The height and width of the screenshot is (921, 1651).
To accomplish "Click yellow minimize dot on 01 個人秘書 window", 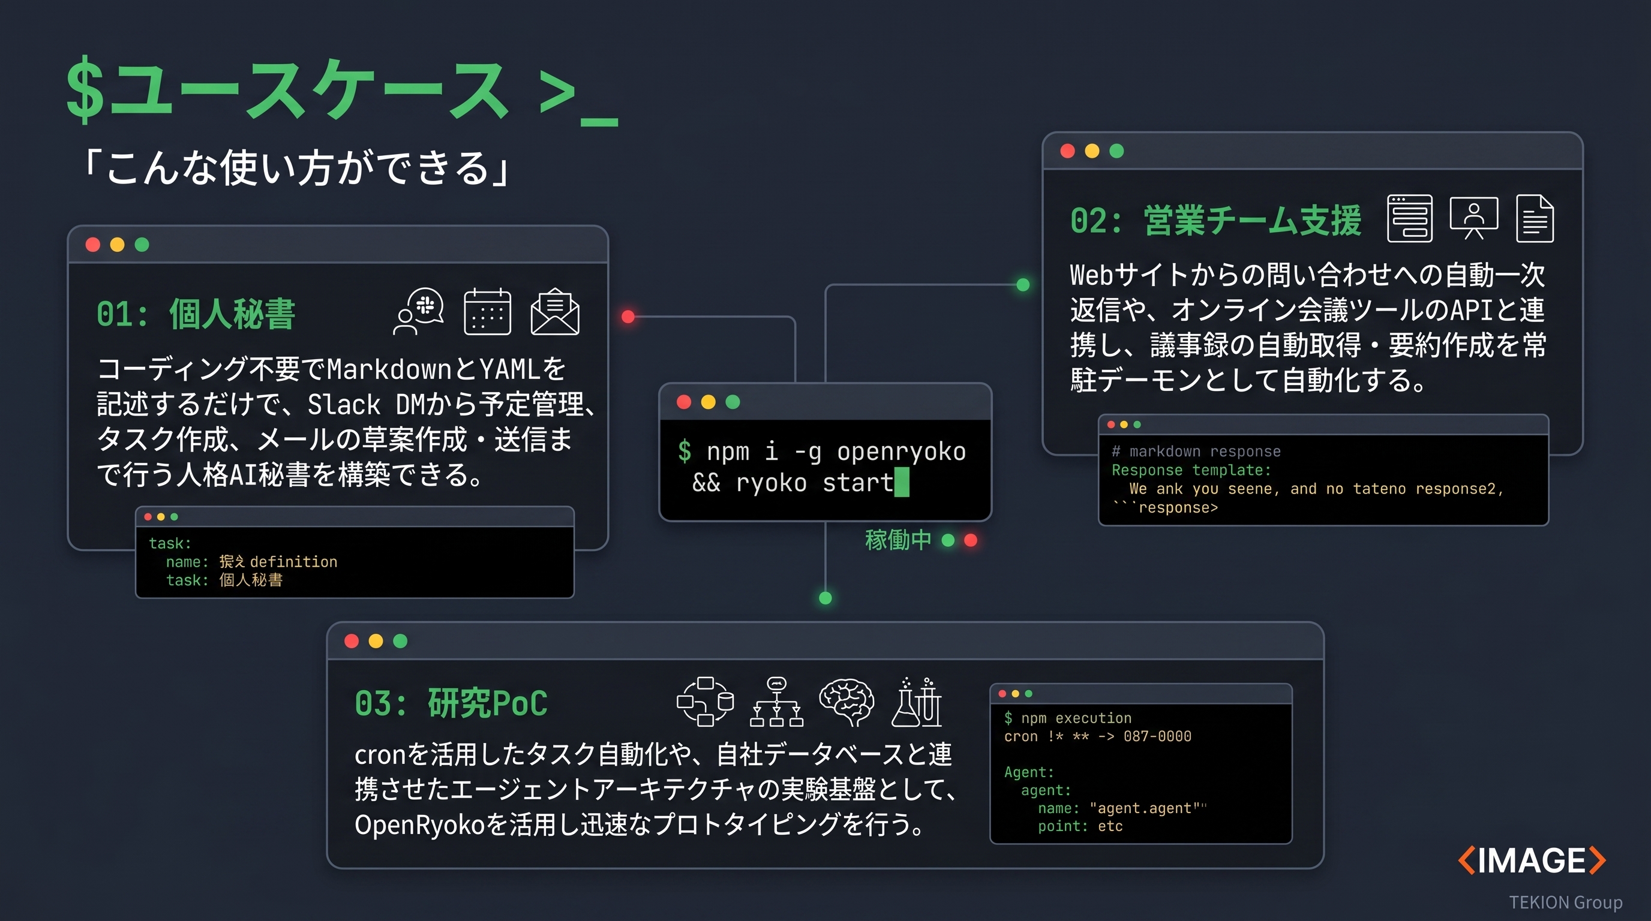I will tap(118, 245).
